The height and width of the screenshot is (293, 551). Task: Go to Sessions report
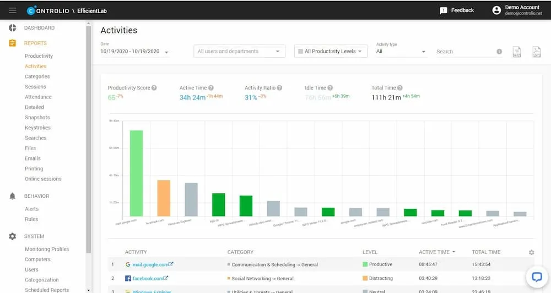click(35, 86)
